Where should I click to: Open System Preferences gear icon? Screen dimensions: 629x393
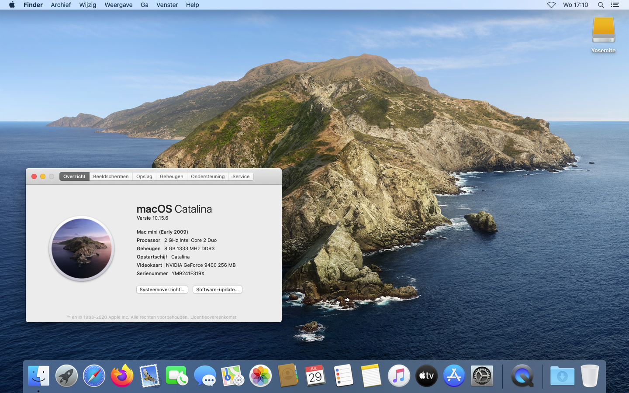(x=482, y=376)
